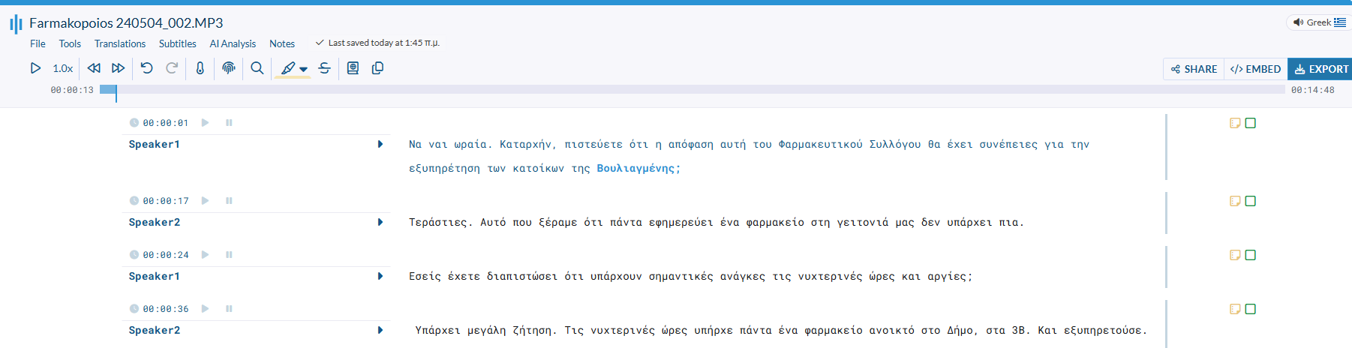The image size is (1352, 348).
Task: Click the rewind double-arrow icon
Action: tap(94, 68)
